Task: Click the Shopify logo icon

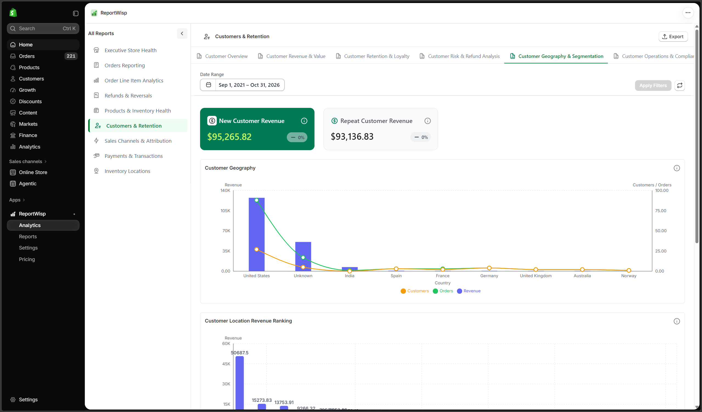Action: pos(13,13)
